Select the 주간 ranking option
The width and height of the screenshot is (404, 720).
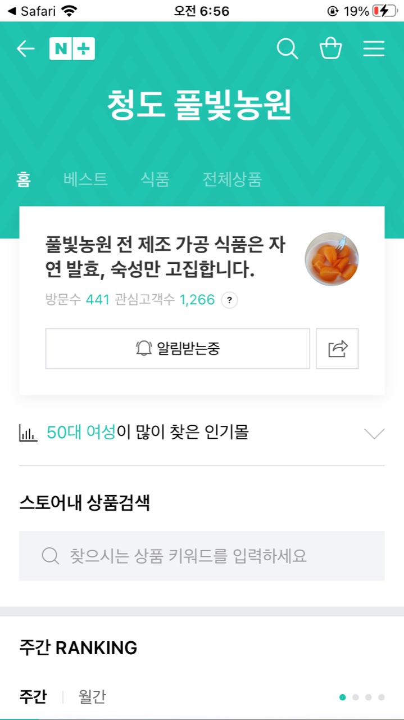[33, 697]
